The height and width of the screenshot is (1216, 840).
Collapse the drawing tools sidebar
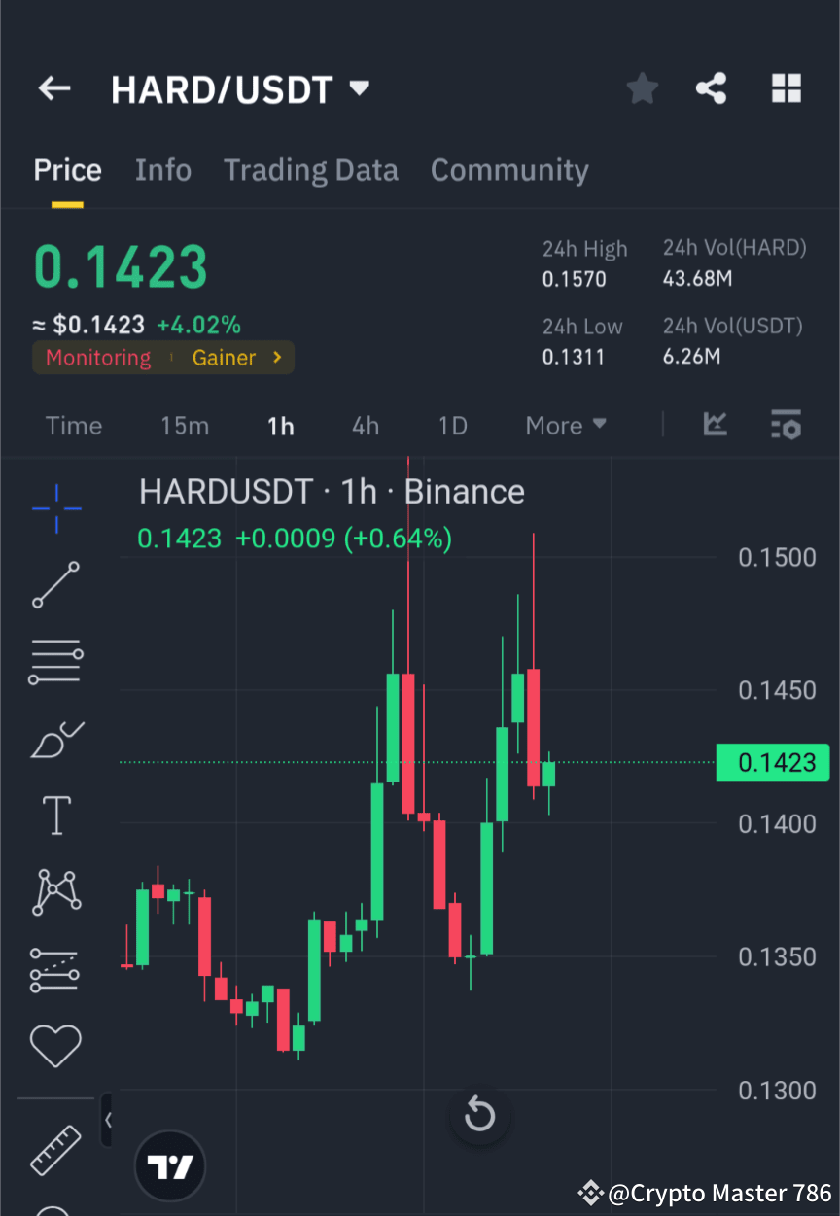pos(110,1120)
